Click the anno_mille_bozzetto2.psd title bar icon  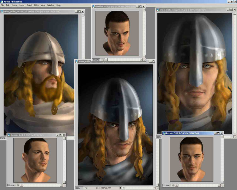point(2,11)
